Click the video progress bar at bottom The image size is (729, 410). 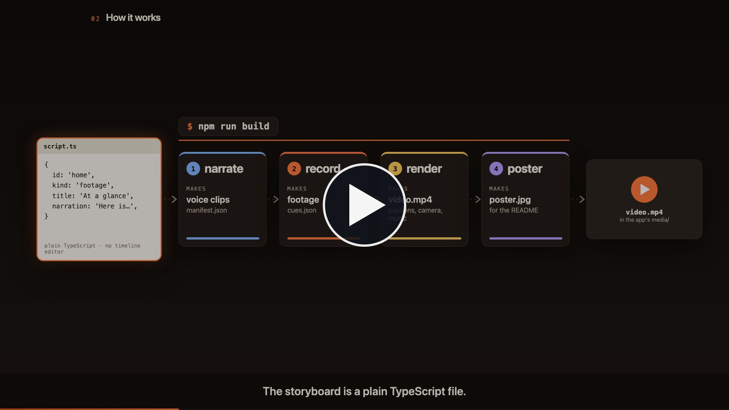(x=364, y=409)
